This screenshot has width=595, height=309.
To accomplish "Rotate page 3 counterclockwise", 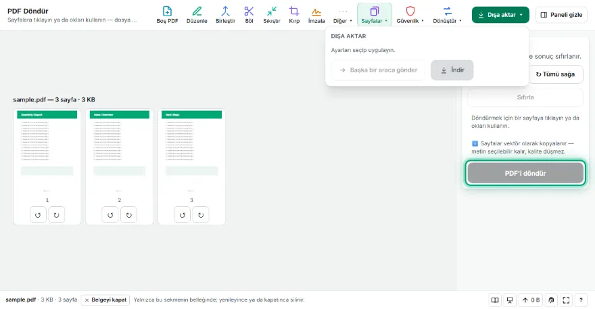I will tap(182, 215).
